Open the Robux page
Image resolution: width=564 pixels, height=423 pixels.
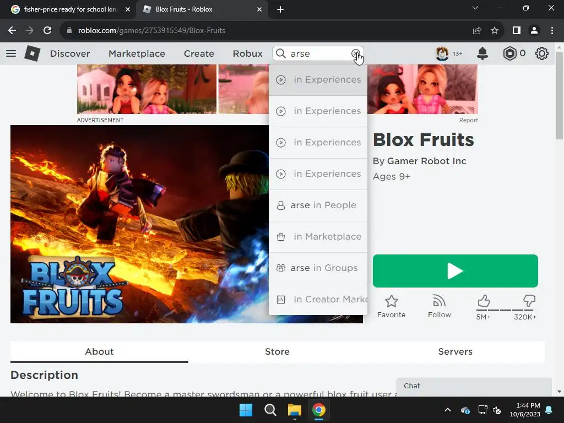pyautogui.click(x=247, y=53)
